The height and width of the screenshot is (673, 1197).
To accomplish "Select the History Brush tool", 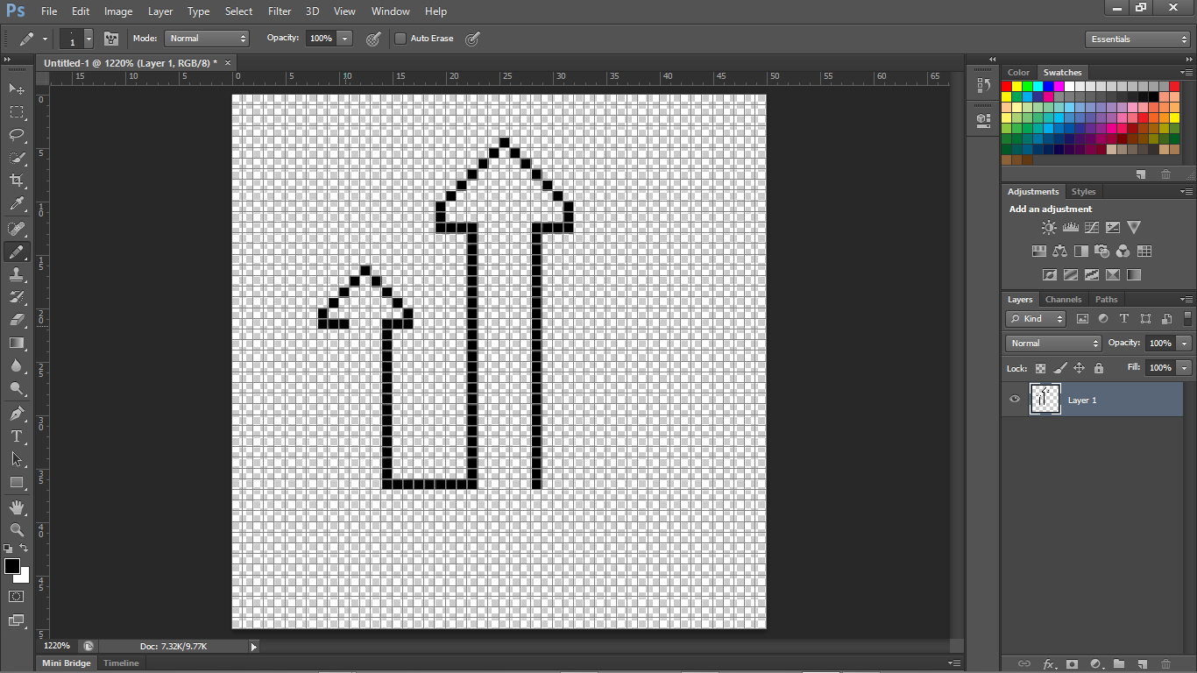I will tap(17, 297).
